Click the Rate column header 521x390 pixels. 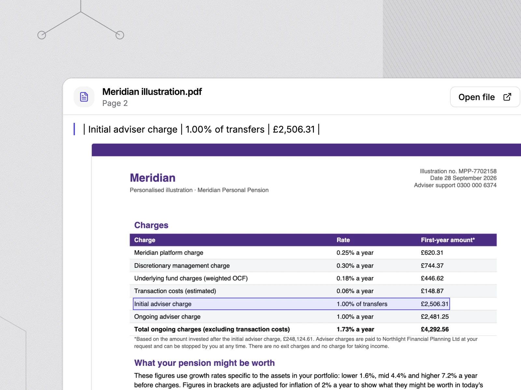click(343, 240)
